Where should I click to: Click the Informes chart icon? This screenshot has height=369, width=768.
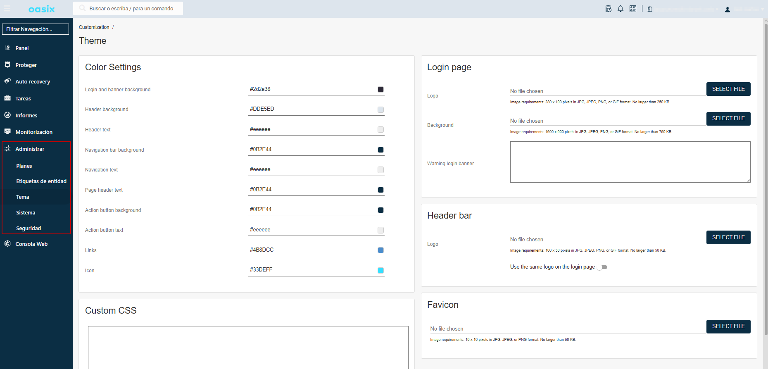7,115
